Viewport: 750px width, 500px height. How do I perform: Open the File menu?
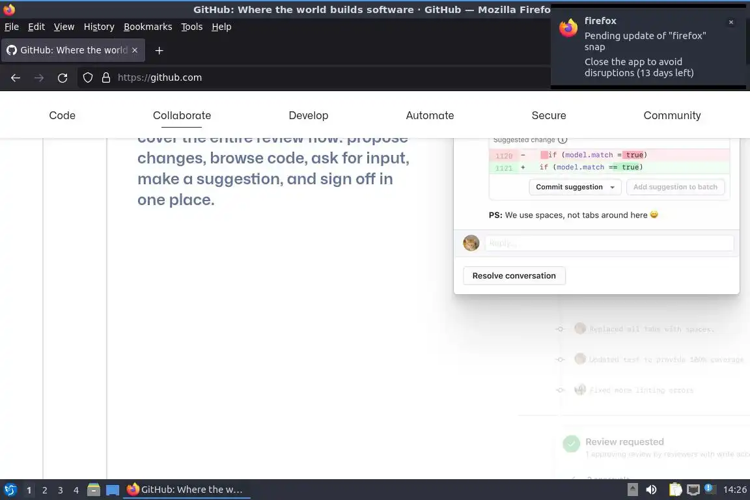[12, 27]
